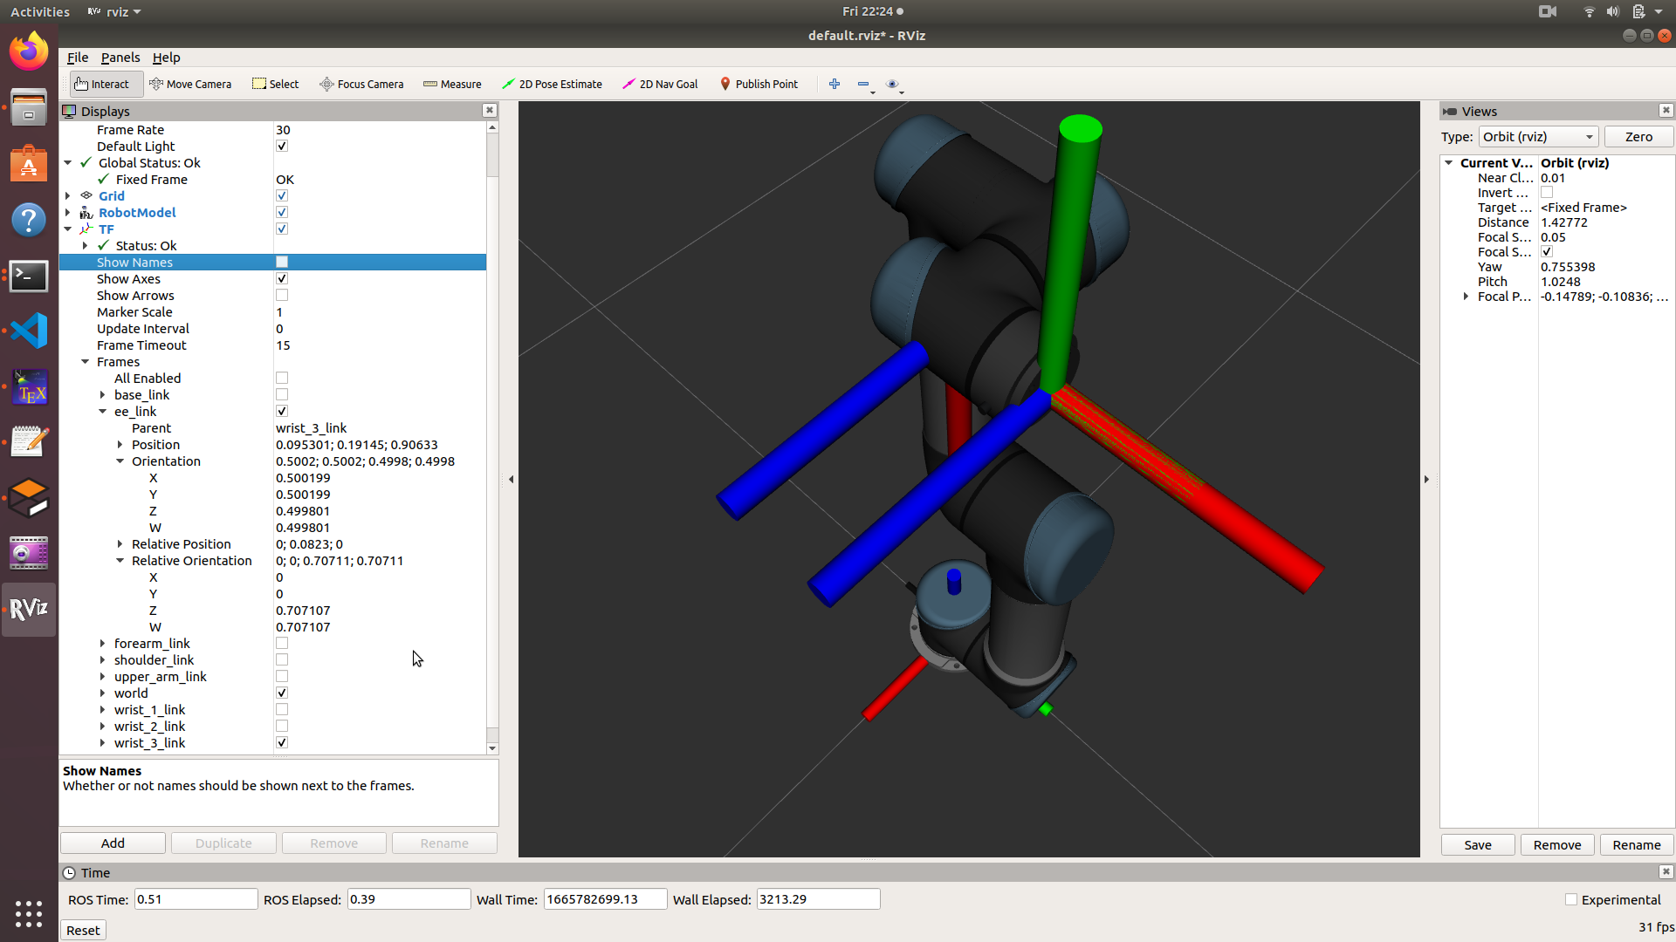Open the Panels menu
Screen dimensions: 1676x942
pos(120,58)
